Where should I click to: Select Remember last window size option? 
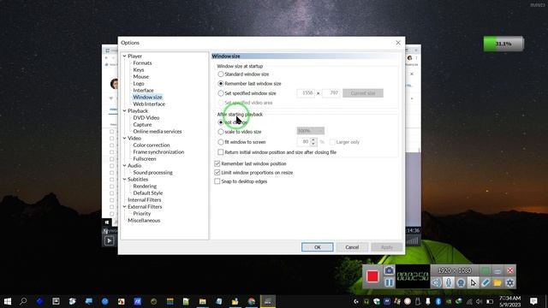221,84
